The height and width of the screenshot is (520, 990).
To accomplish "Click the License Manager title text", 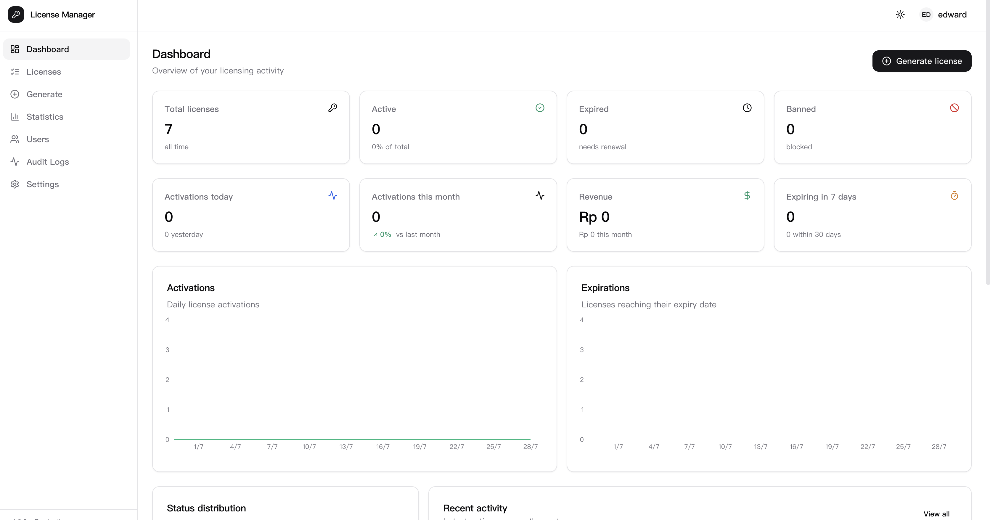I will [x=62, y=15].
